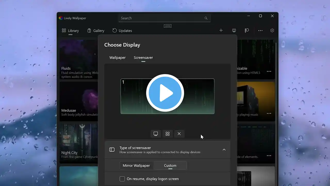Click the flag icon in the top toolbar
This screenshot has height=186, width=330.
(247, 30)
